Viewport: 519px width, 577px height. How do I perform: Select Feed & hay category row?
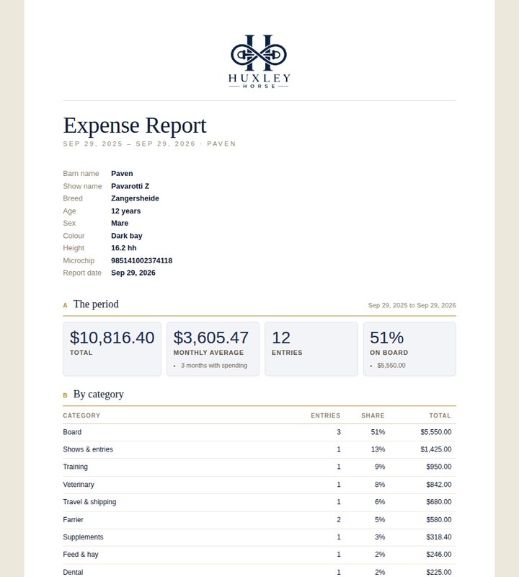[x=259, y=555]
